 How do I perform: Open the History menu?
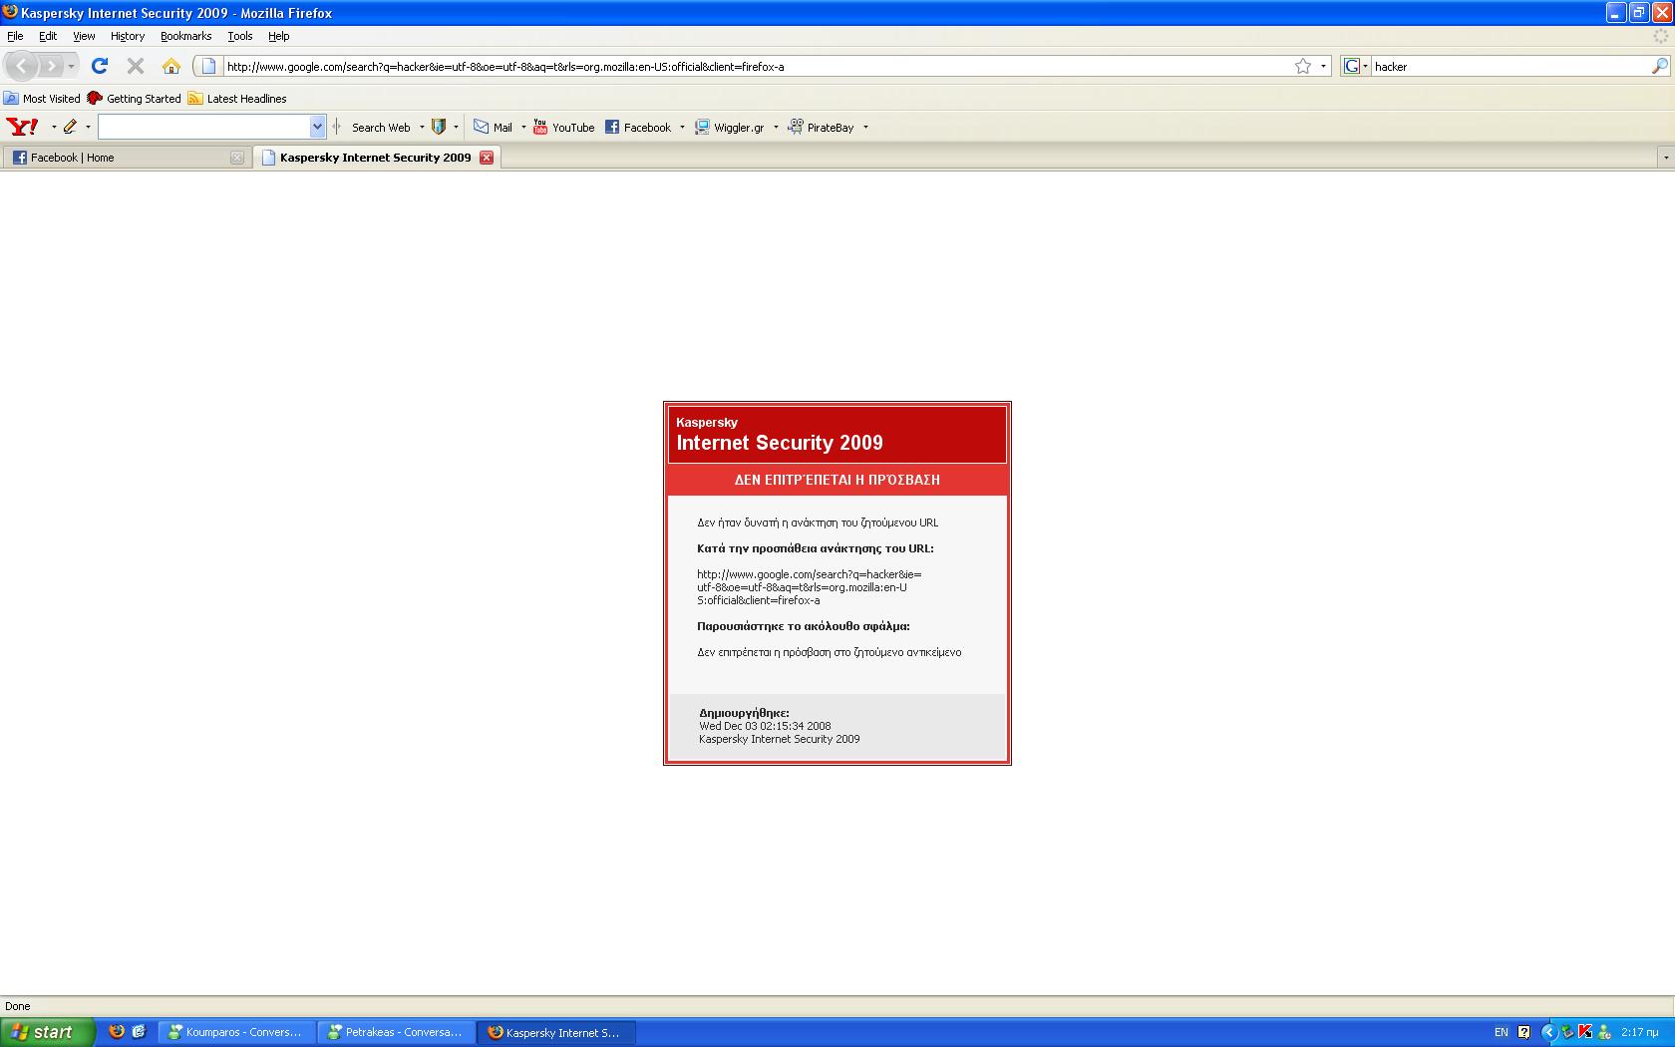coord(128,36)
